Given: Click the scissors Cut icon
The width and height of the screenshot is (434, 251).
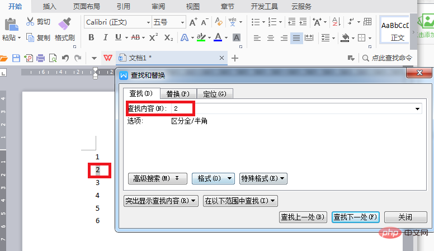Looking at the screenshot, I should [30, 22].
